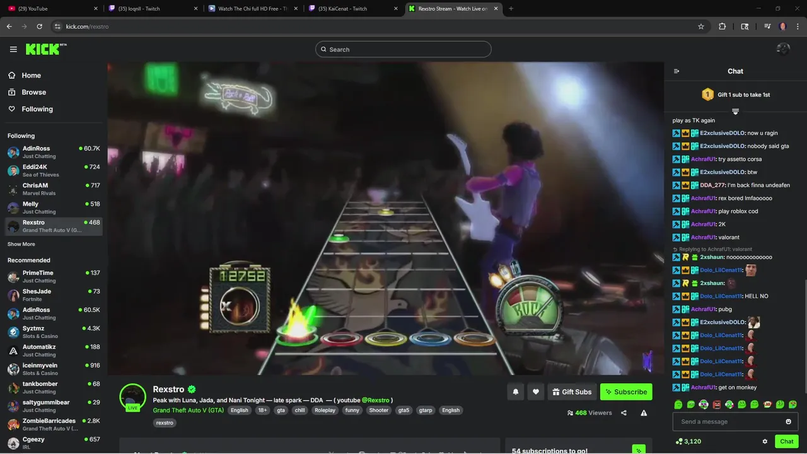The width and height of the screenshot is (807, 454).
Task: Click the Send a message input field
Action: click(x=728, y=422)
